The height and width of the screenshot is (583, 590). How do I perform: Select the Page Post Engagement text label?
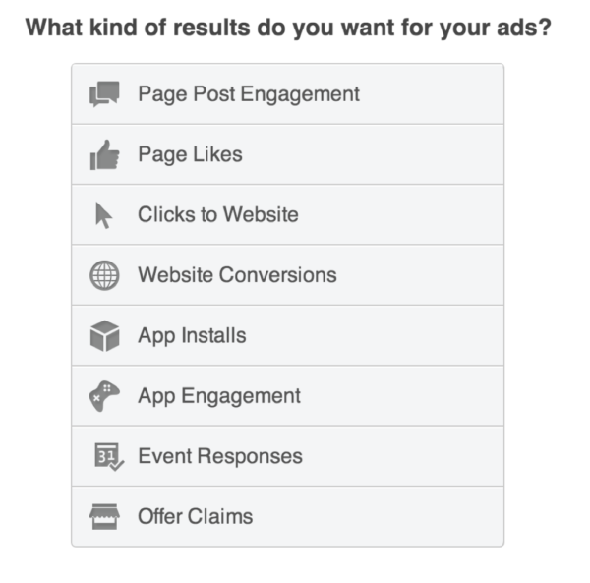coord(249,94)
